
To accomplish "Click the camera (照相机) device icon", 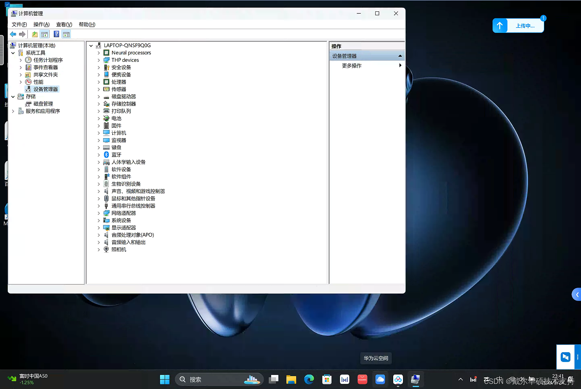I will 106,249.
